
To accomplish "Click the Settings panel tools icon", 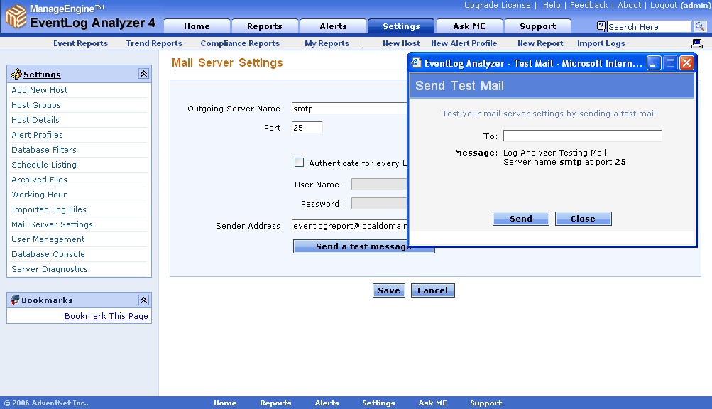I will (x=16, y=74).
